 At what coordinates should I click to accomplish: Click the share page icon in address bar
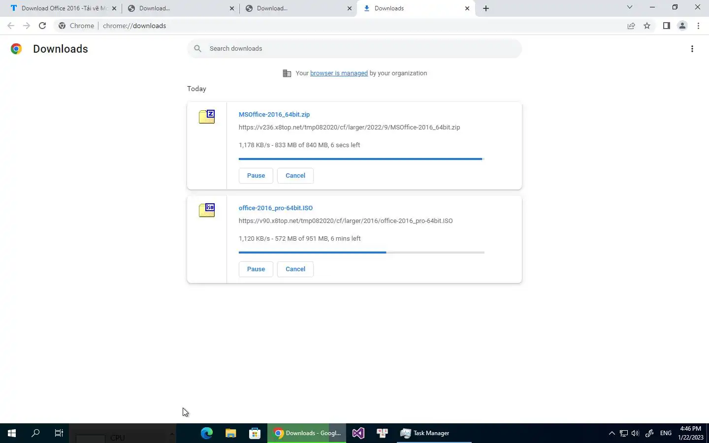(631, 26)
